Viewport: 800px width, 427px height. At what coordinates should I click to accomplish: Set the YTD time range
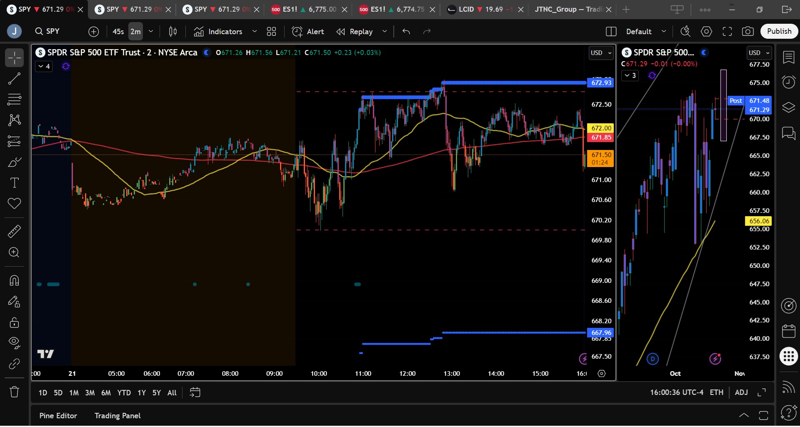[124, 393]
